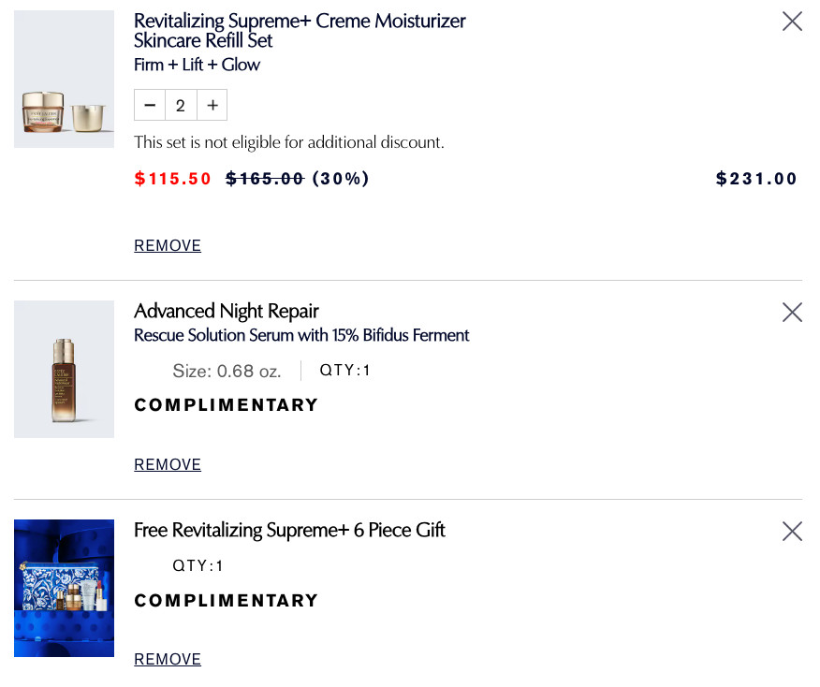Click REMOVE under the free 6 Piece Gift
Viewport: 820px width, 687px height.
coord(168,660)
